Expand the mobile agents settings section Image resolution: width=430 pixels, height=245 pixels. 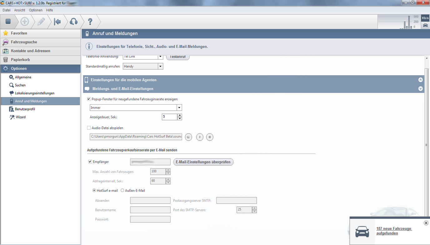click(421, 80)
